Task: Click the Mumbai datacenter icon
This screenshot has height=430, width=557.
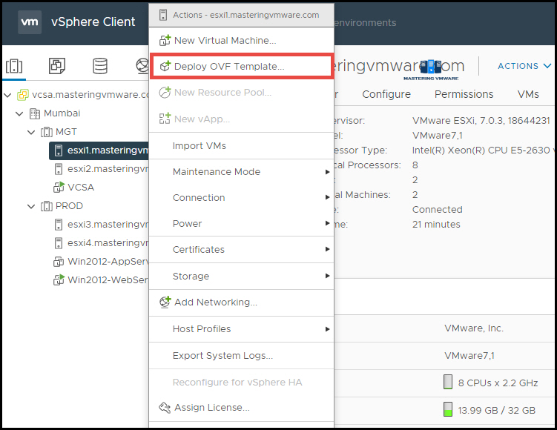Action: coord(34,113)
